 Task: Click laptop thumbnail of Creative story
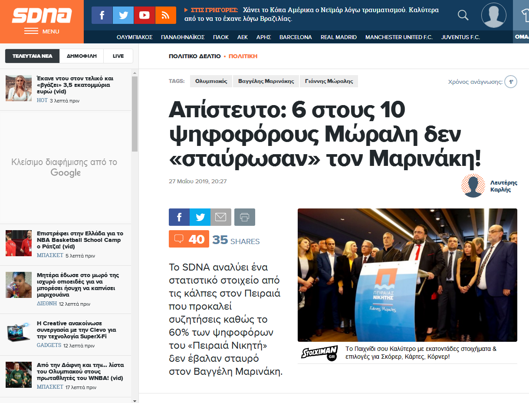[x=19, y=333]
